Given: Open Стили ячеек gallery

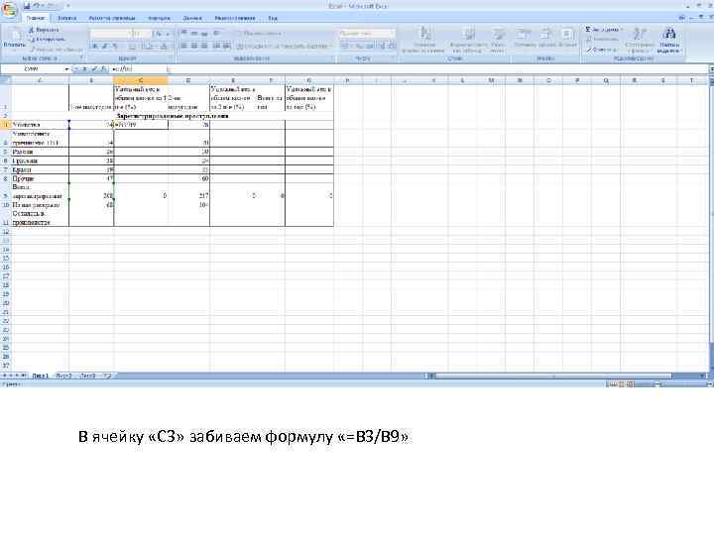Looking at the screenshot, I should [498, 40].
